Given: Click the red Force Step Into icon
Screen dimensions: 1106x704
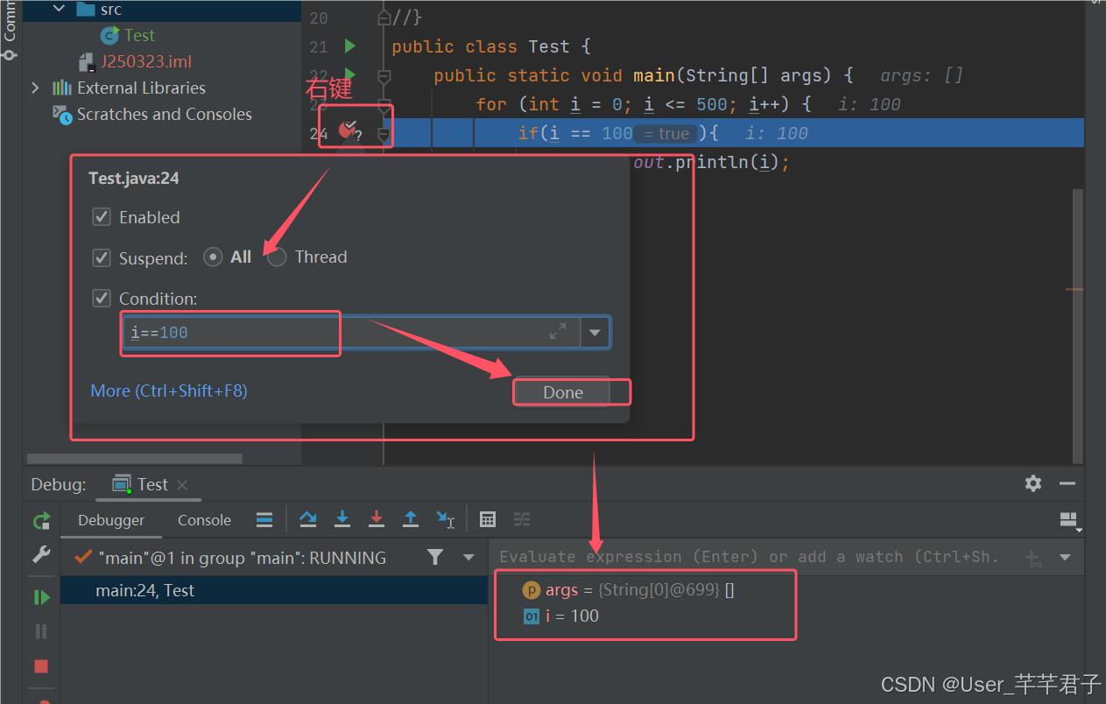Looking at the screenshot, I should pyautogui.click(x=377, y=519).
